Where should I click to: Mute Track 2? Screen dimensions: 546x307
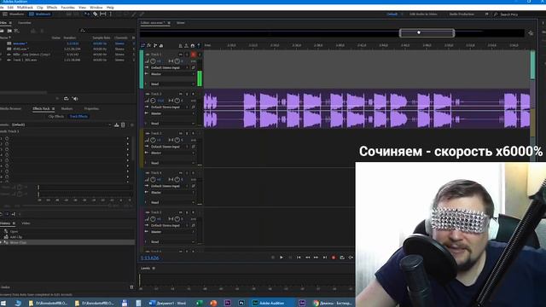[181, 94]
